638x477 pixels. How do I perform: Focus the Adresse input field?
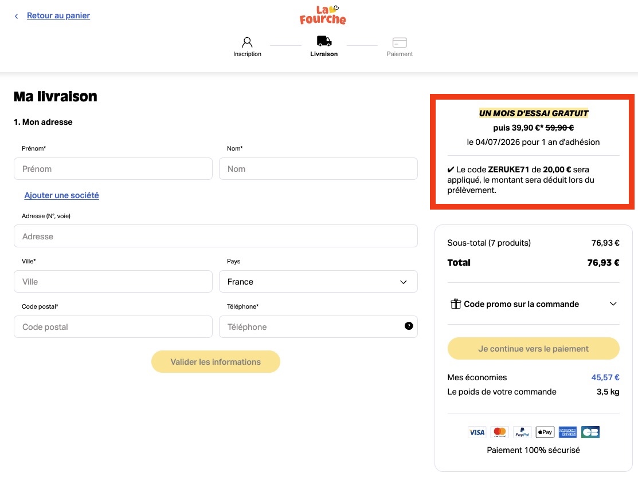216,236
